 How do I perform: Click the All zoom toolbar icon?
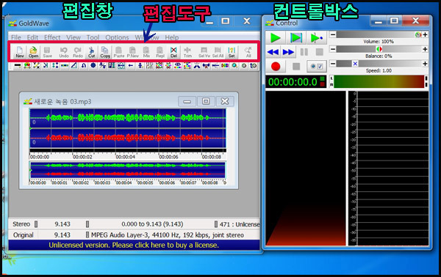[248, 52]
